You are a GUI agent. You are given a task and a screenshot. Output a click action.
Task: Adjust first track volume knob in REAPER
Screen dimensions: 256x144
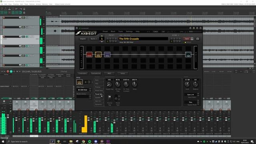(20, 18)
